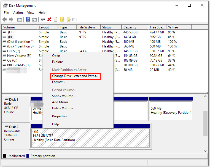Click the scrollbar up arrow in disk pane
Screen dimensions: 210x167
(x=205, y=96)
